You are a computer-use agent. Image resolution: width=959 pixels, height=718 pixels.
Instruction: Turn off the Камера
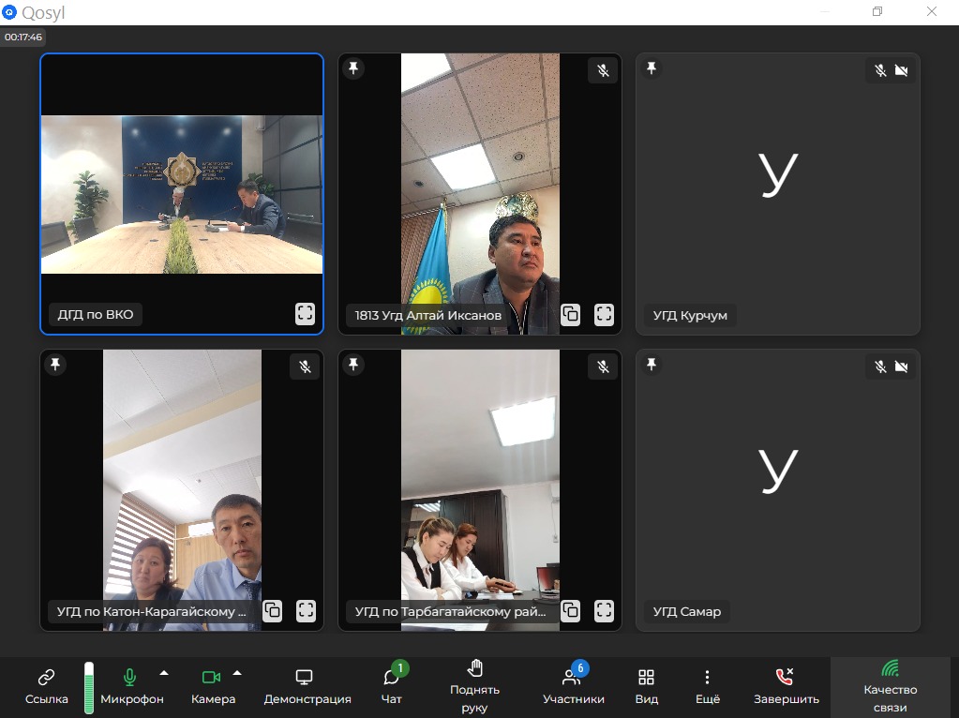(213, 686)
